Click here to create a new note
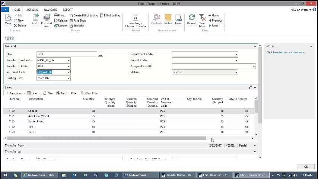The image size is (318, 179). (x=285, y=53)
